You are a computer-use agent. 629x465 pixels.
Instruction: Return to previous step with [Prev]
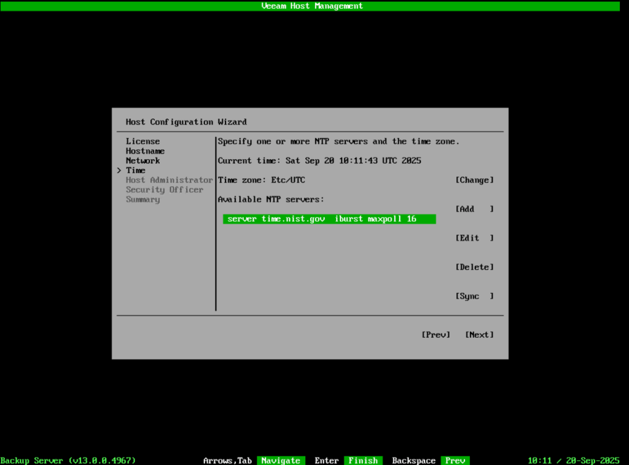(x=436, y=335)
